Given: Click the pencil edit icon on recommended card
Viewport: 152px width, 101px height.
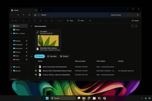Looking at the screenshot, I should (37, 32).
